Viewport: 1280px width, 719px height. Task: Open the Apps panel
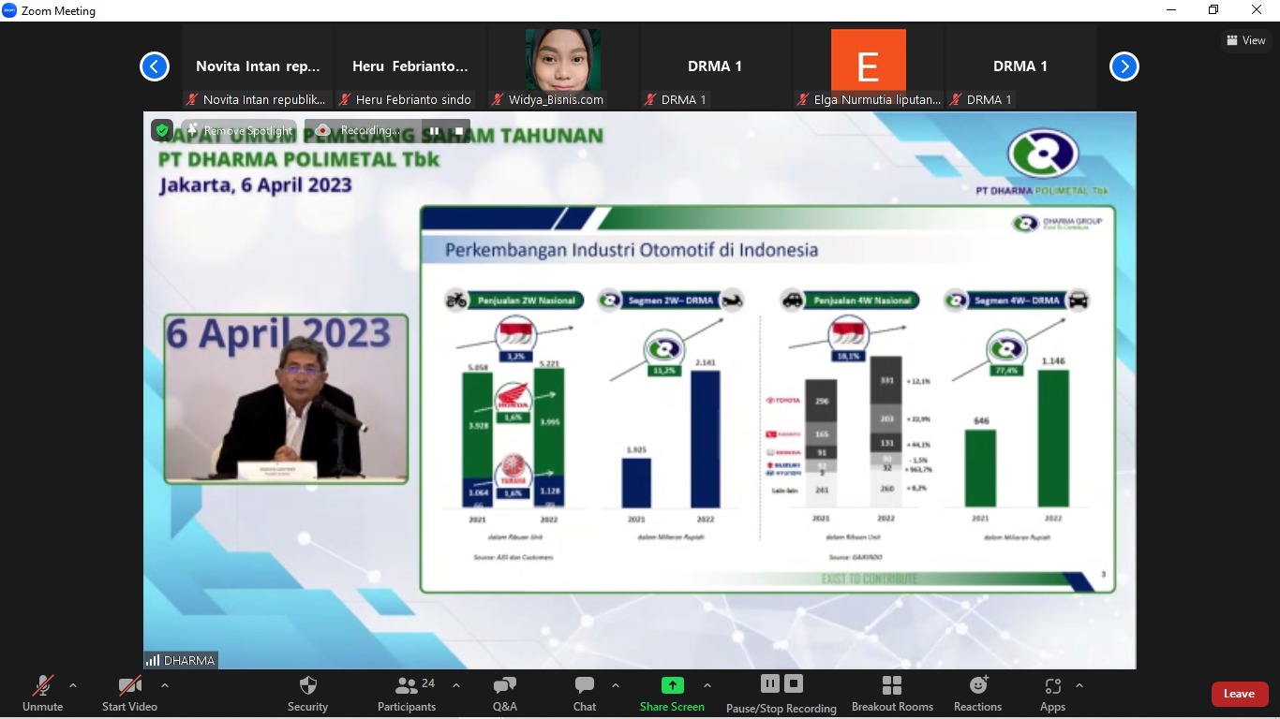click(x=1052, y=686)
